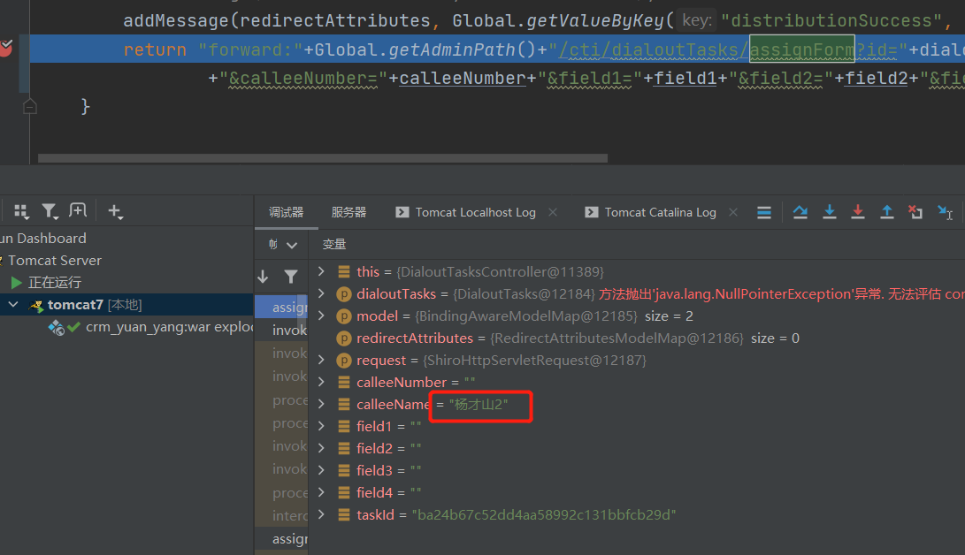Click the New Watch plus icon

[x=115, y=211]
